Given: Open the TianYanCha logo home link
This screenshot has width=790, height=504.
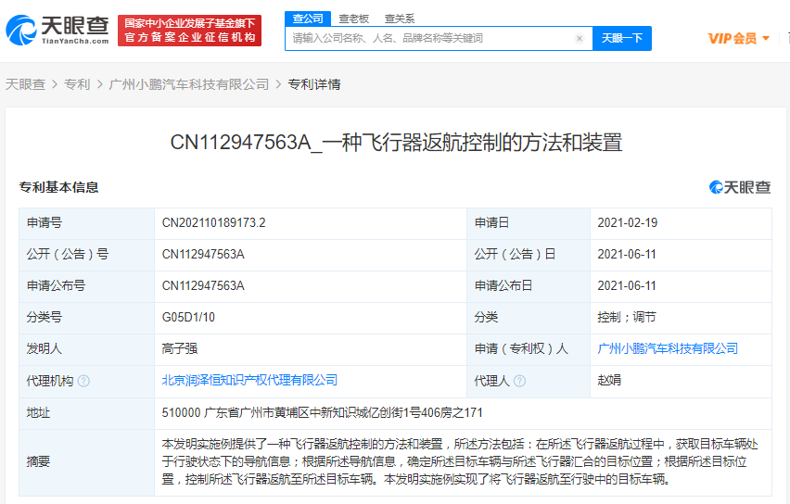Looking at the screenshot, I should [x=57, y=31].
